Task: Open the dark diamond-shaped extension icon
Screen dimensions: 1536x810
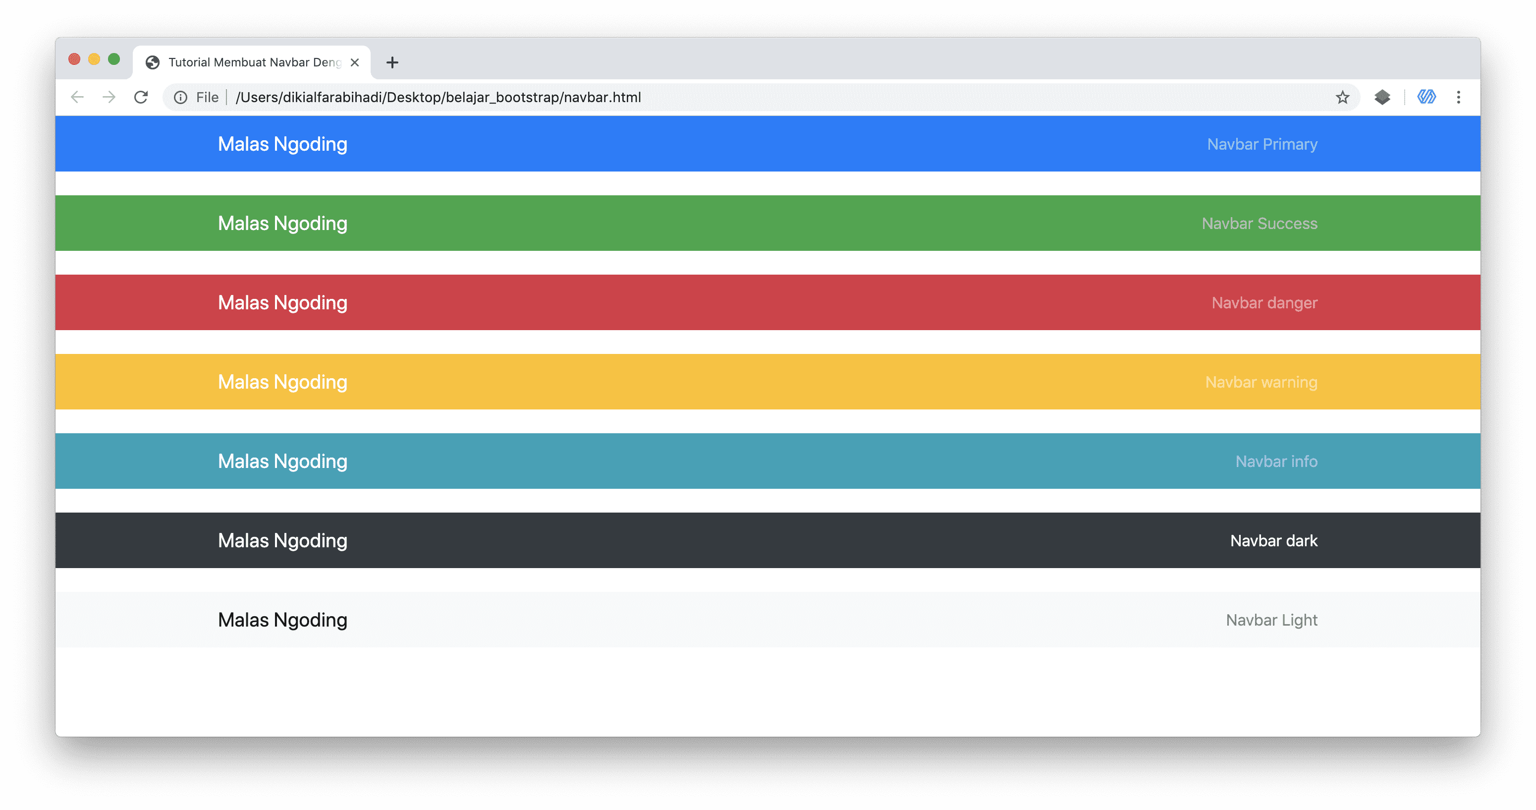Action: click(1382, 97)
